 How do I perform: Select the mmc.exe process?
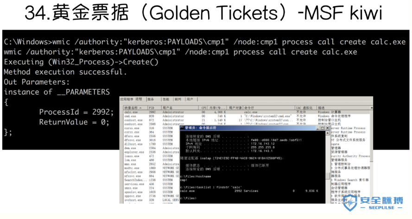[x=152, y=164]
